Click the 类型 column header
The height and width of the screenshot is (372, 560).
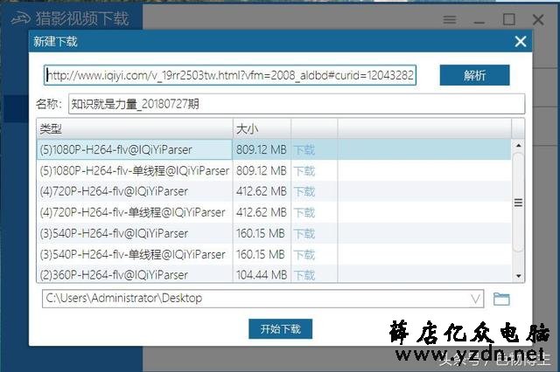click(135, 128)
